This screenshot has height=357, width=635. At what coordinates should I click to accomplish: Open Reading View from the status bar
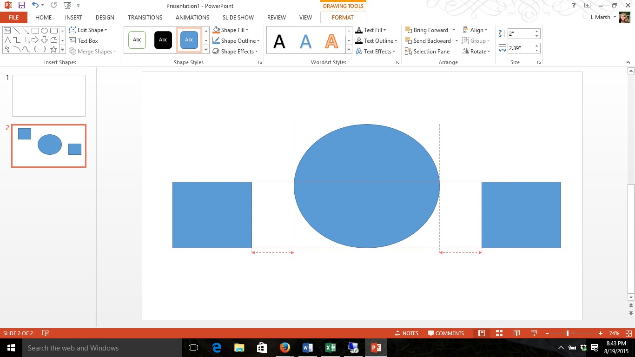pos(516,333)
